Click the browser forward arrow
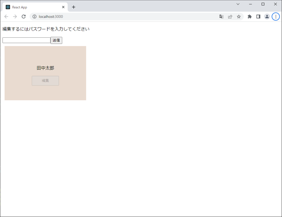Viewport: 282px width, 217px height. pyautogui.click(x=15, y=17)
